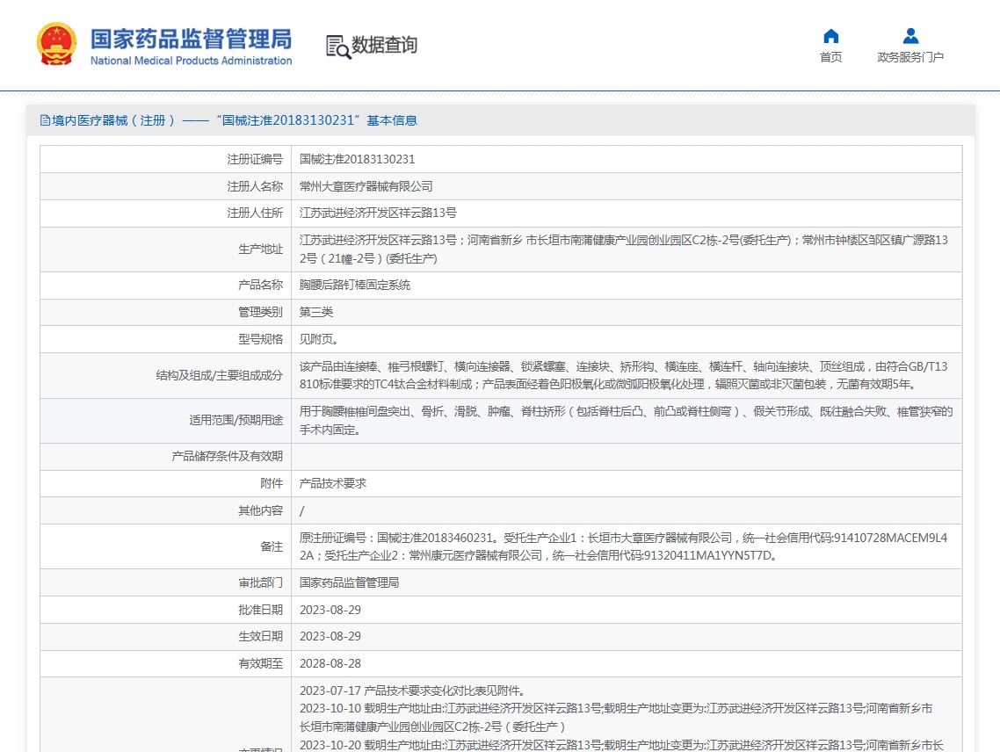1000x752 pixels.
Task: Select the 生产地址 production address text
Action: point(624,249)
